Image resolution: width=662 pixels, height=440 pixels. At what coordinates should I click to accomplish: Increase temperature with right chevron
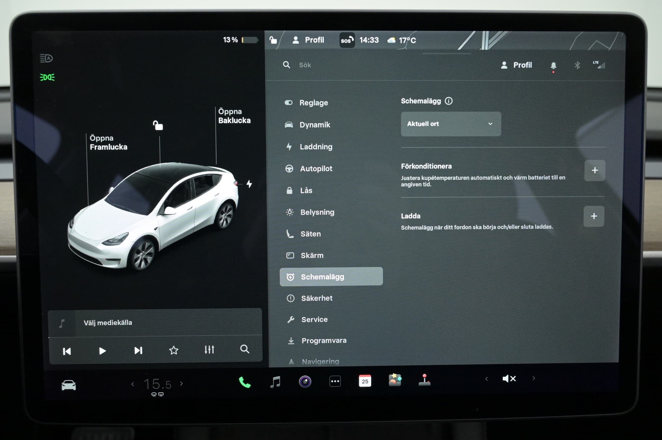[x=181, y=383]
